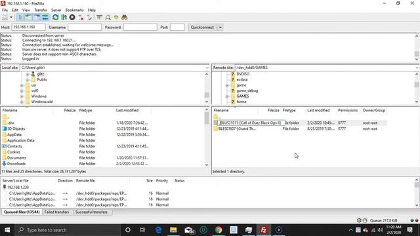420x236 pixels.
Task: Click the Host input field
Action: pos(28,28)
